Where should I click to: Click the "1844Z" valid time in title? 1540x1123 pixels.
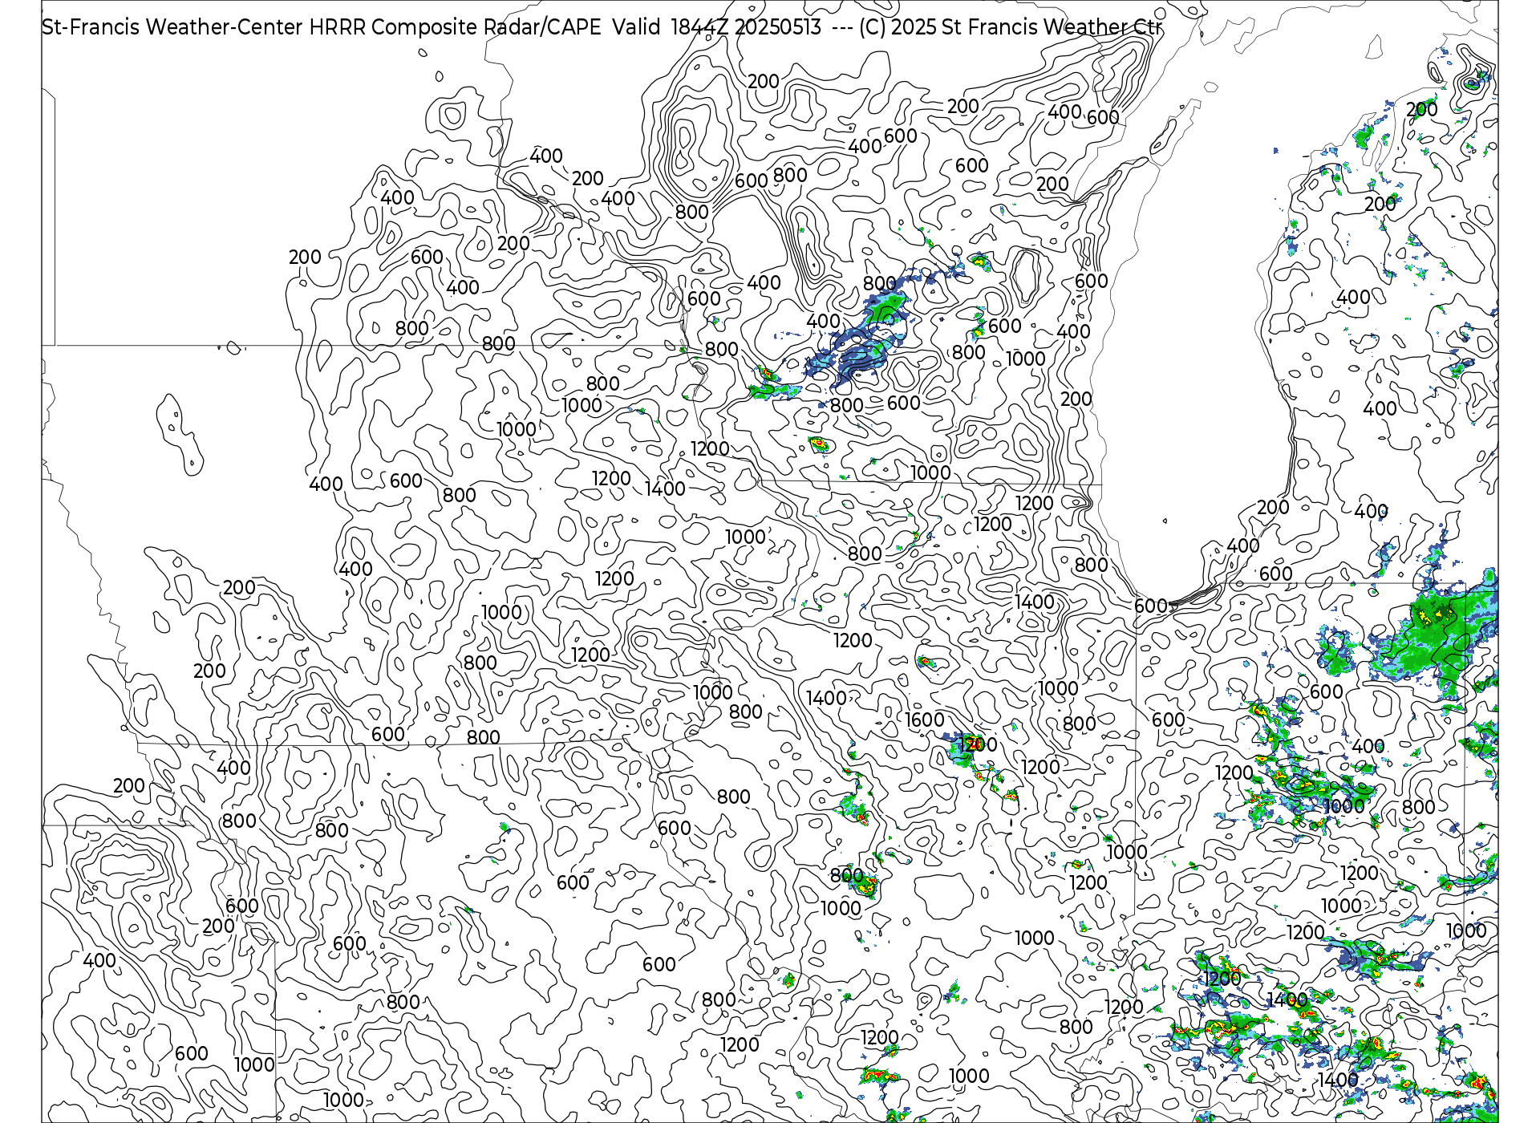point(699,27)
